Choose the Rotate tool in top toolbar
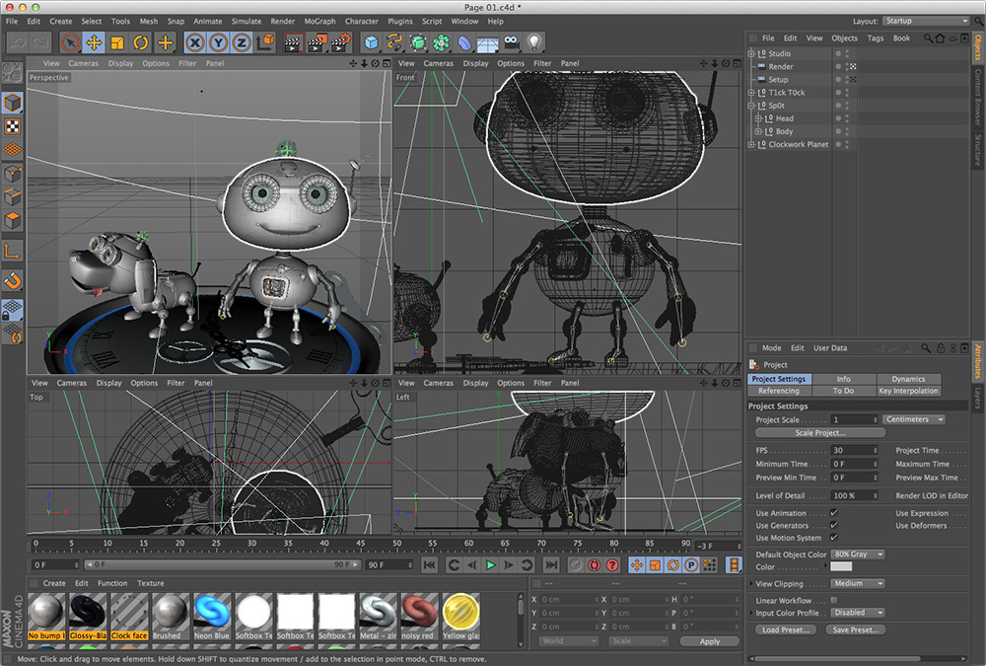The image size is (986, 666). [141, 42]
